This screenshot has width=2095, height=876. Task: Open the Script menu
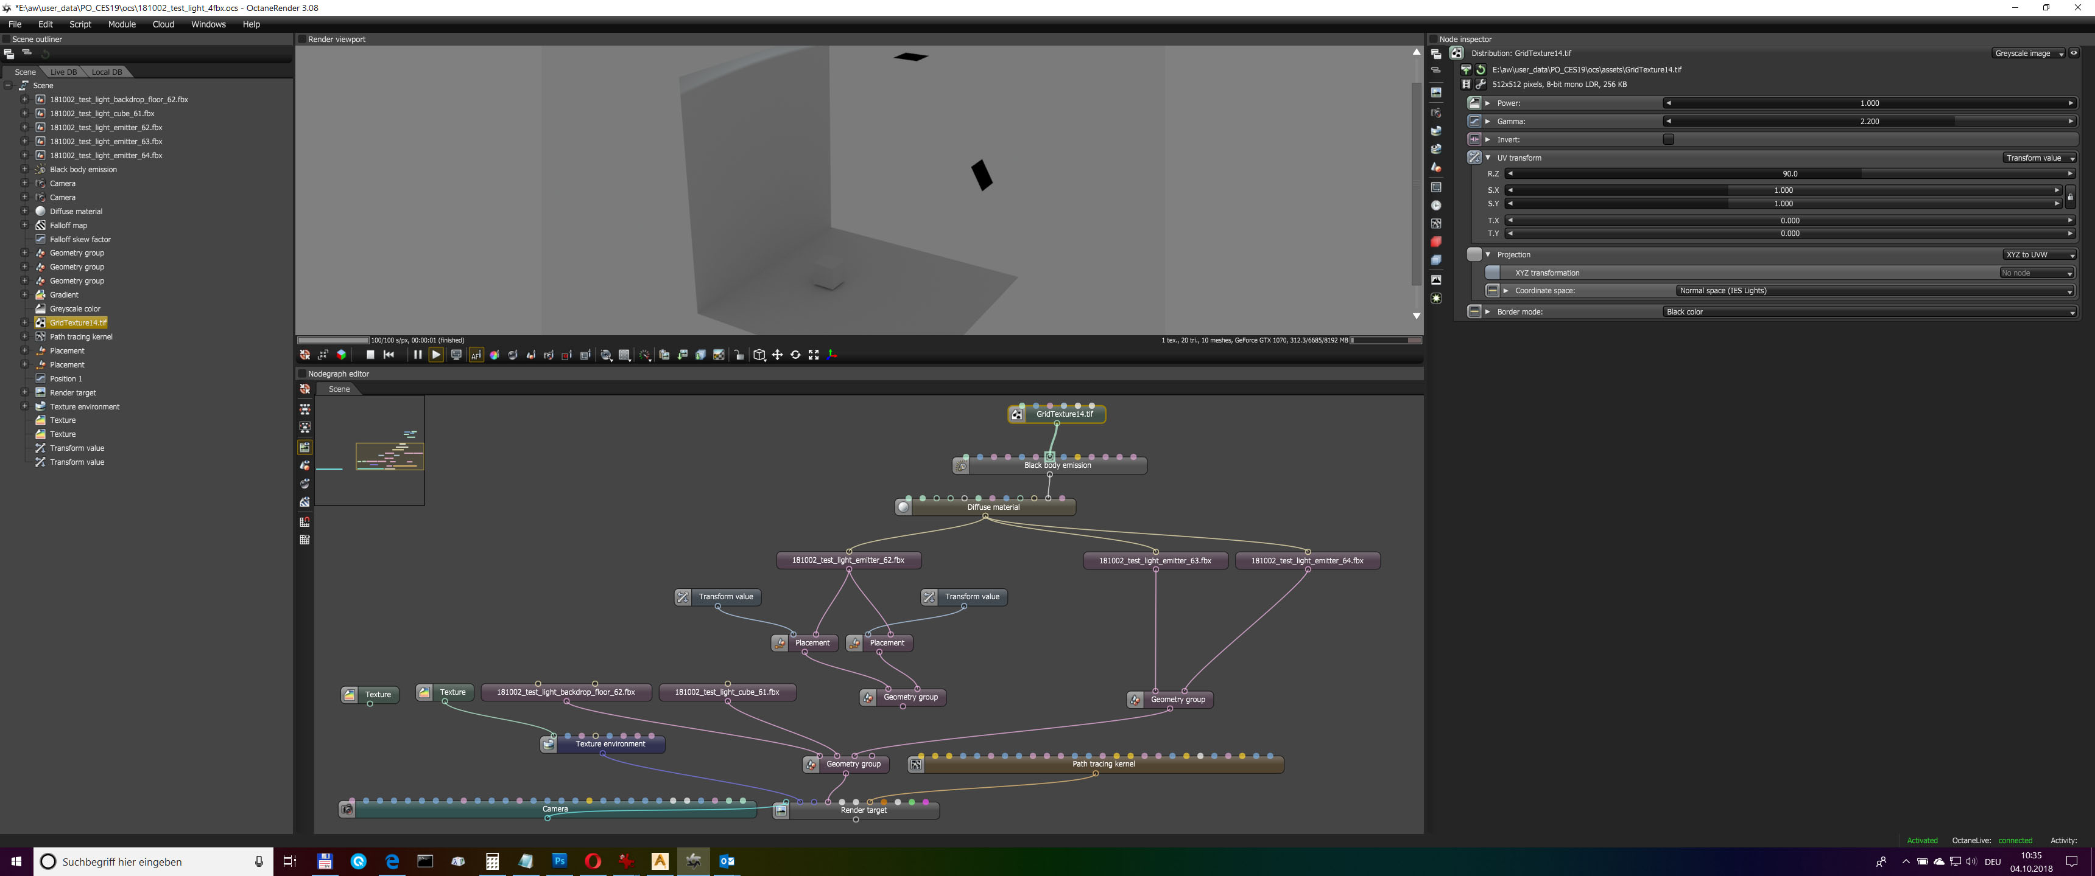coord(80,24)
